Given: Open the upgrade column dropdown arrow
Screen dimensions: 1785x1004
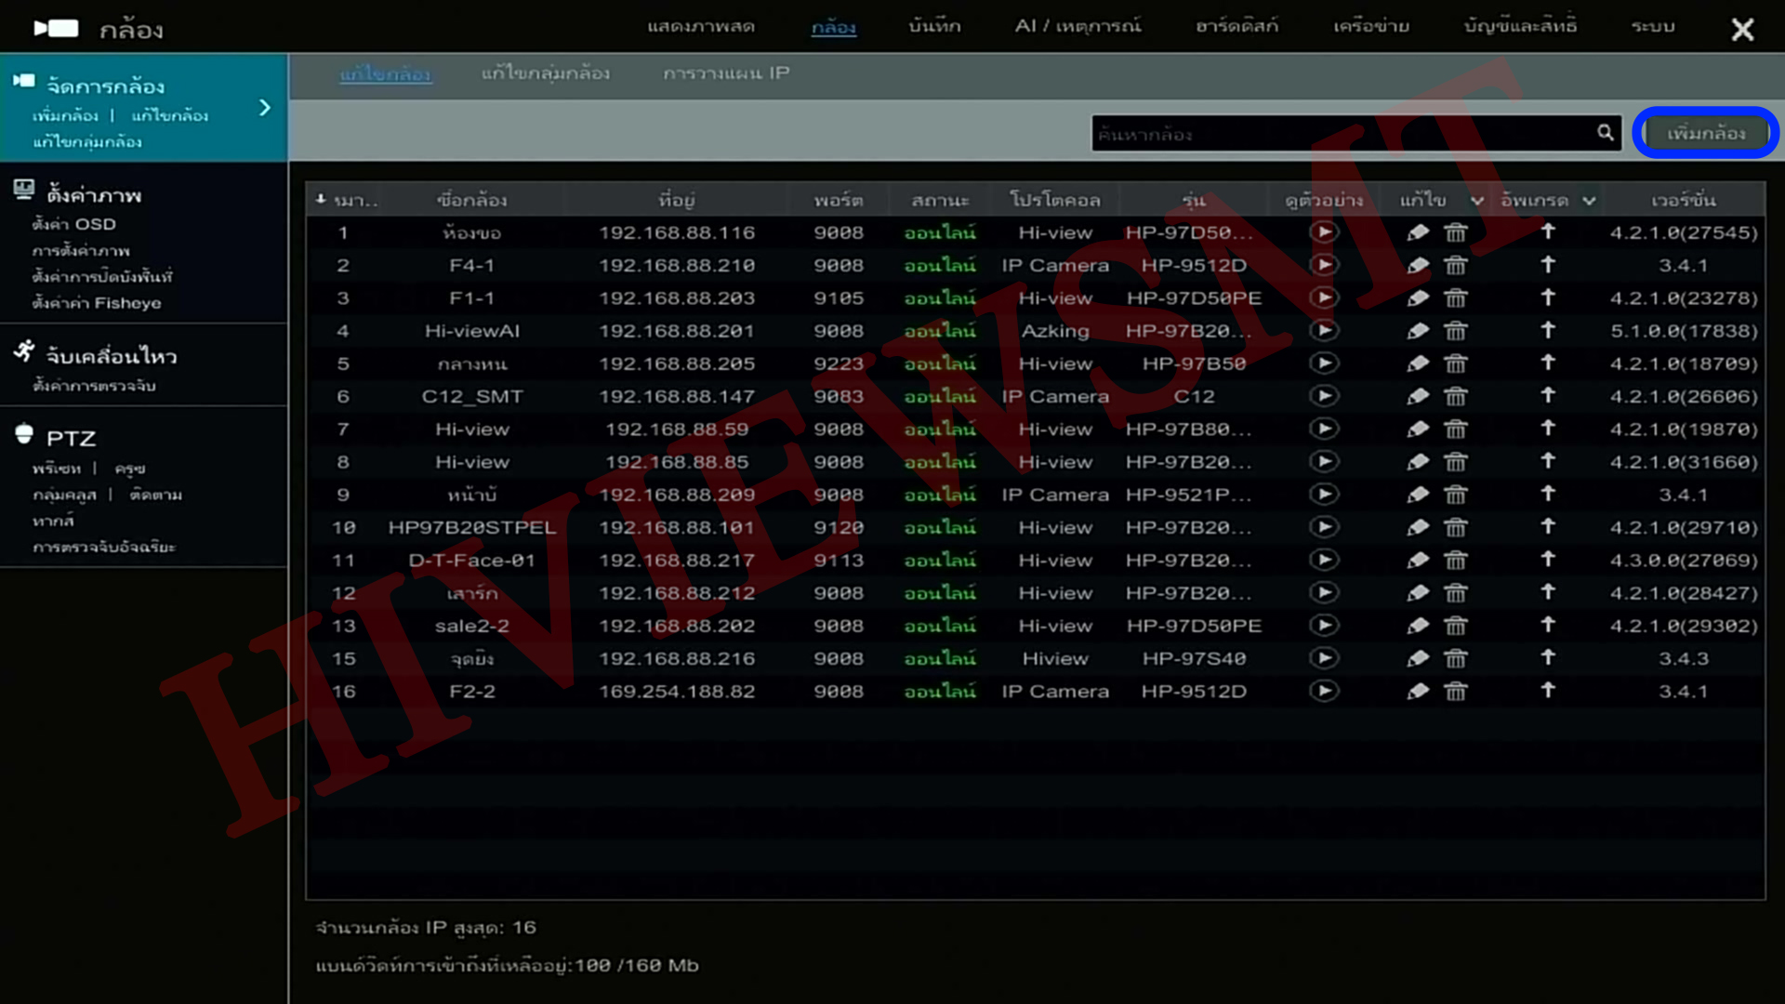Looking at the screenshot, I should click(x=1589, y=201).
